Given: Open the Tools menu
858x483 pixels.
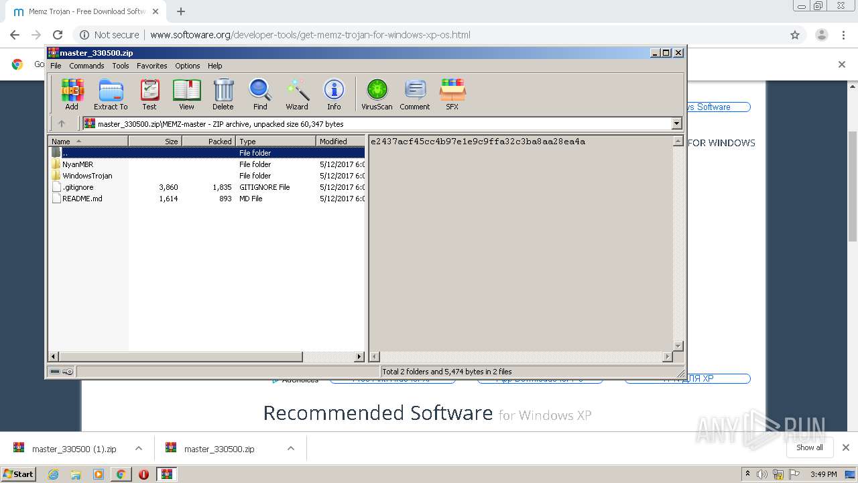Looking at the screenshot, I should (x=121, y=66).
